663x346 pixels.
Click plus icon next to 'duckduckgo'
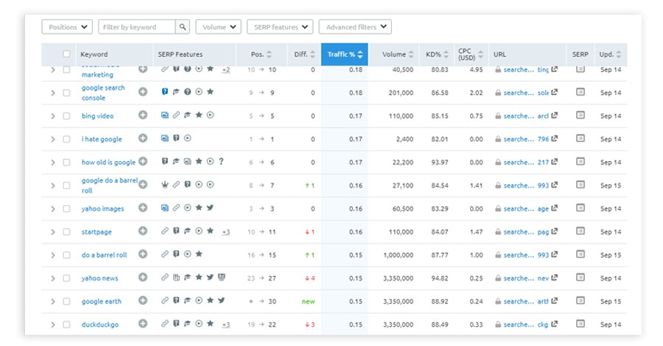(143, 324)
